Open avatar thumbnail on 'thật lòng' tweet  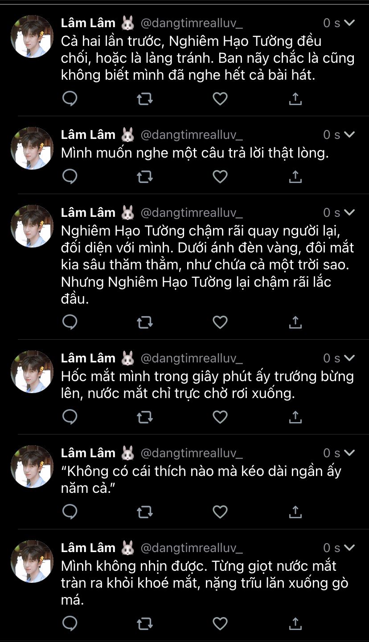click(x=32, y=148)
